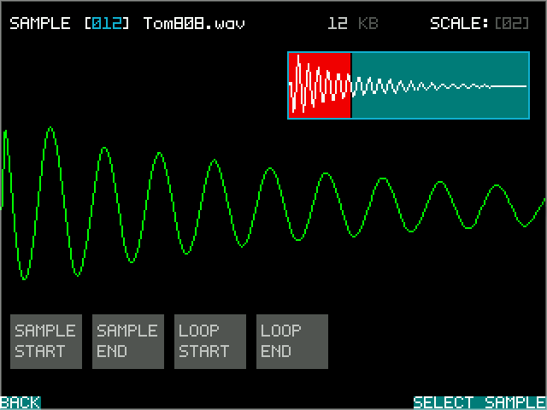This screenshot has width=547, height=410.
Task: Click the sample number field 012
Action: (107, 23)
